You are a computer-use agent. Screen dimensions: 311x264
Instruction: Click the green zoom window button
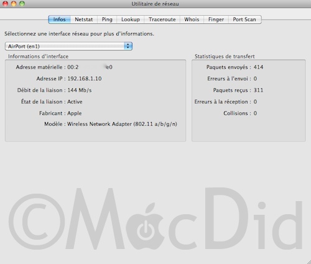pos(22,4)
